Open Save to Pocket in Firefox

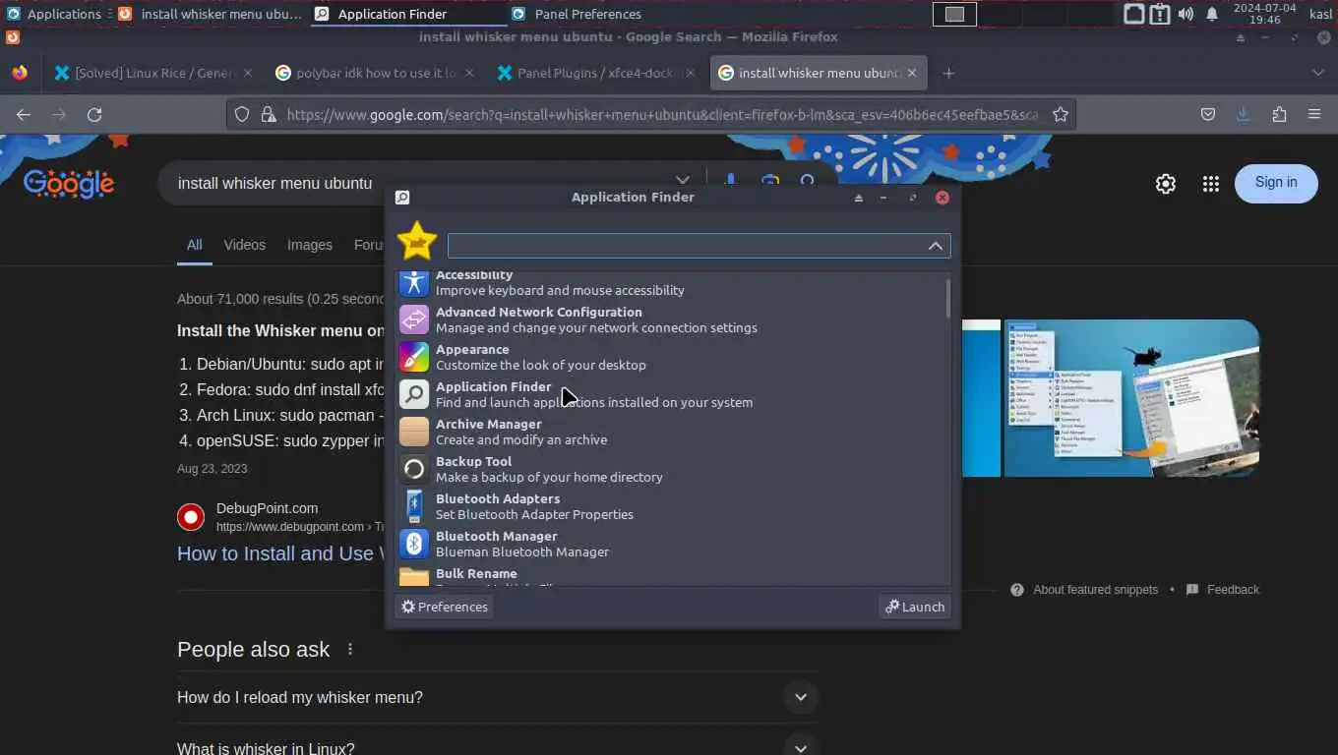click(1208, 115)
